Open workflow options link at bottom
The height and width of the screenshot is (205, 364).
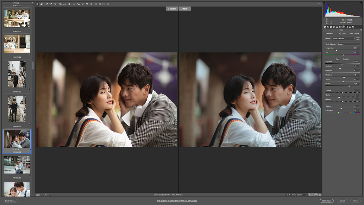coord(177,201)
